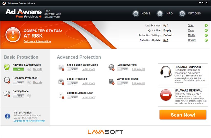Go to the HOME tab
Screen dimensions: 211x138
[141, 14]
